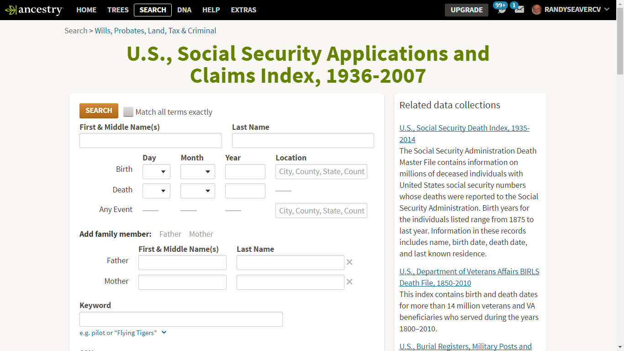This screenshot has width=624, height=351.
Task: Go to the HOME menu
Action: [86, 10]
